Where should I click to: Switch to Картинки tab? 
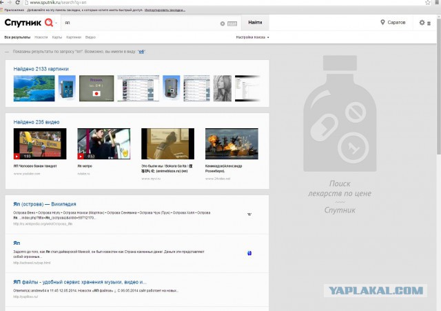click(74, 37)
